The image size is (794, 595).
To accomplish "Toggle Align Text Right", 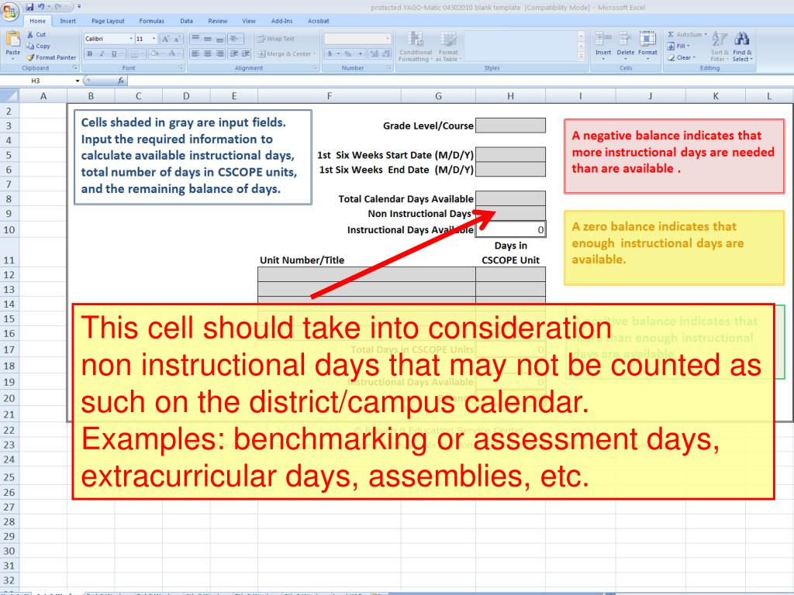I will [219, 53].
